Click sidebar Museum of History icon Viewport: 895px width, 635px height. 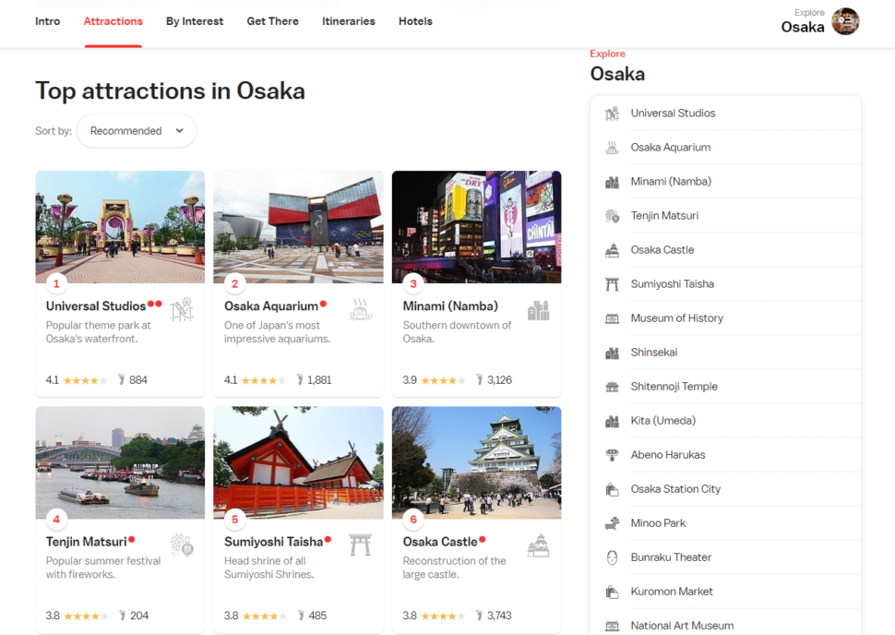[612, 318]
